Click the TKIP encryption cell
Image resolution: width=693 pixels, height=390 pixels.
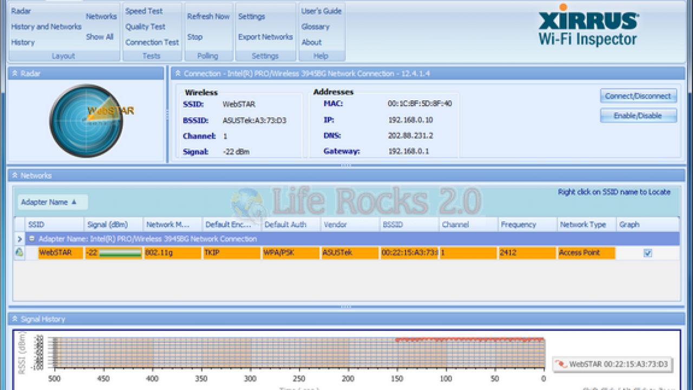coord(232,253)
